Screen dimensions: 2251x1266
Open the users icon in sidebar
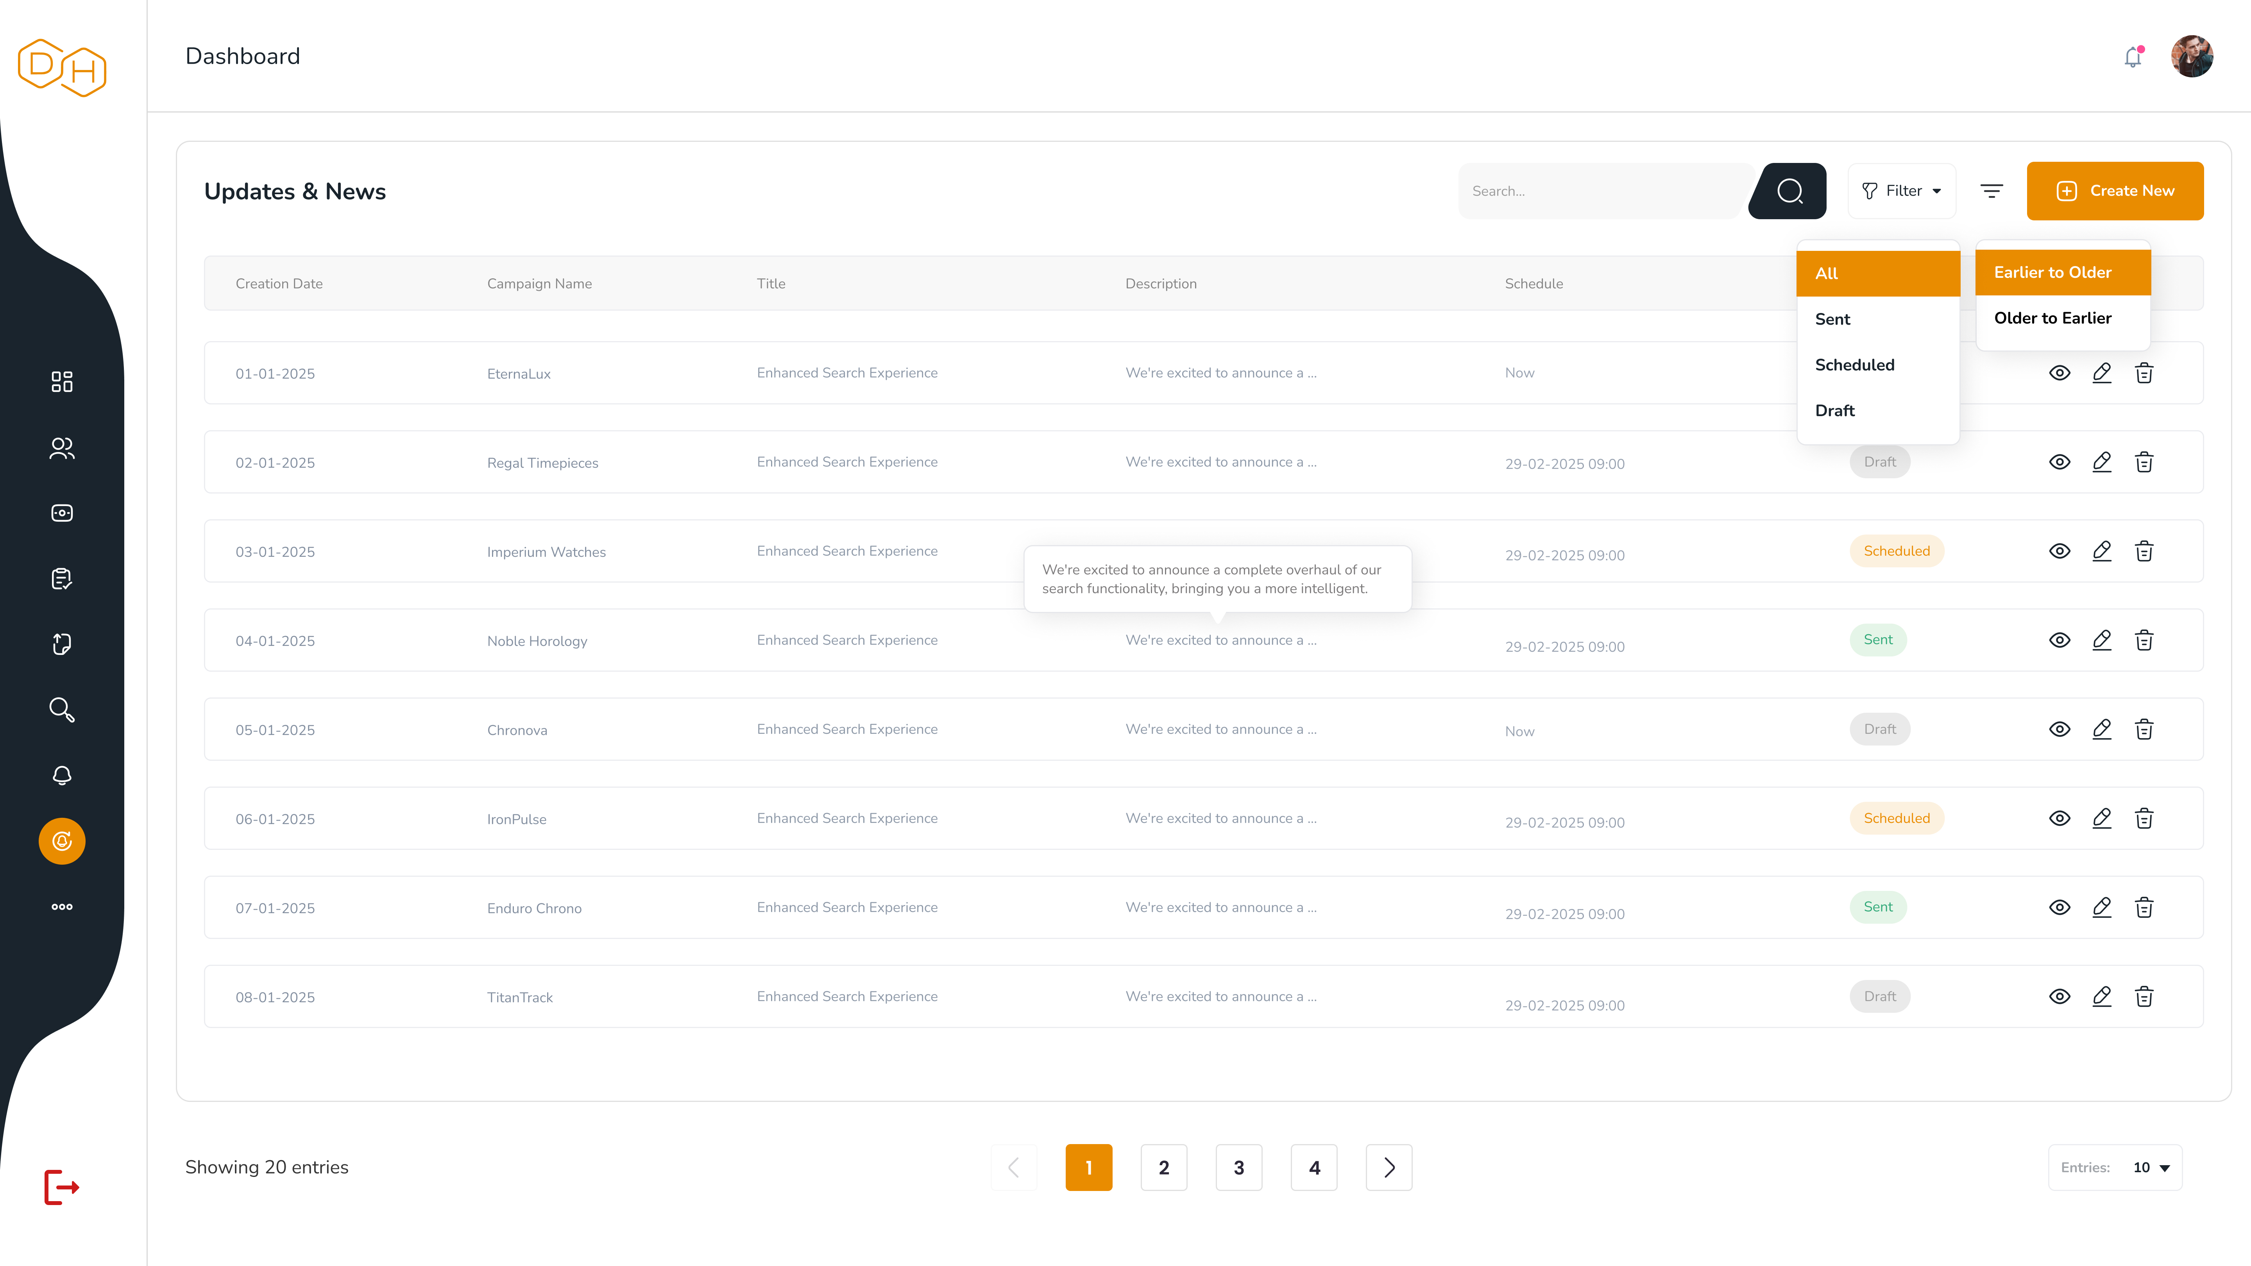pos(61,448)
